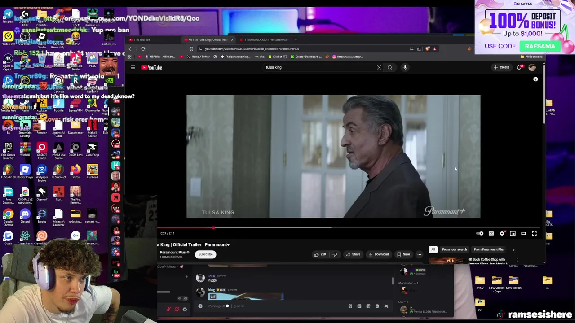Dislike the Tulsa King trailer
Screen dimensions: 575x323
click(x=335, y=254)
